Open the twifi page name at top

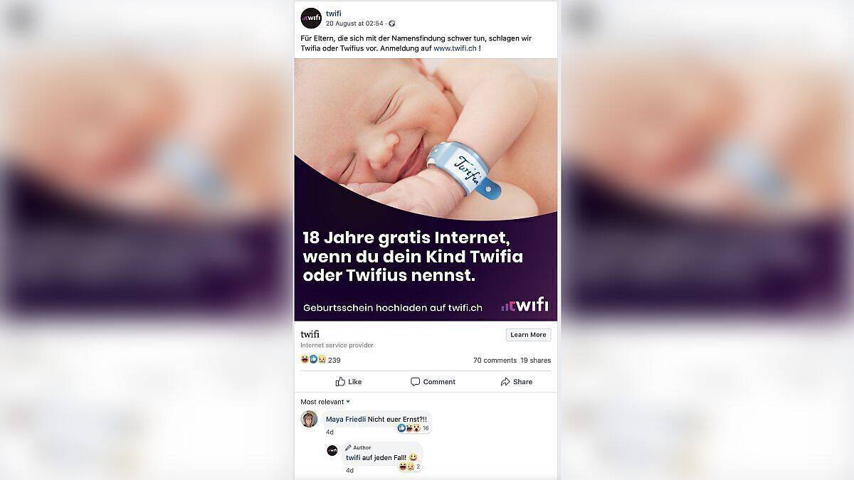click(334, 14)
